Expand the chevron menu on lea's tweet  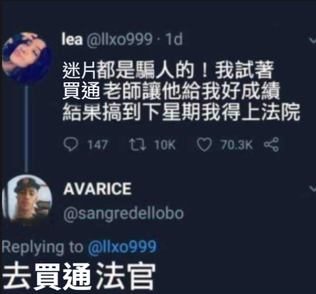(312, 40)
